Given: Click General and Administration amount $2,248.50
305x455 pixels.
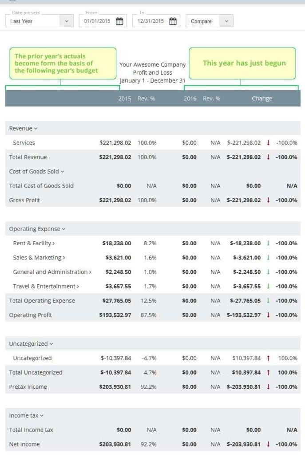Looking at the screenshot, I should pos(118,272).
